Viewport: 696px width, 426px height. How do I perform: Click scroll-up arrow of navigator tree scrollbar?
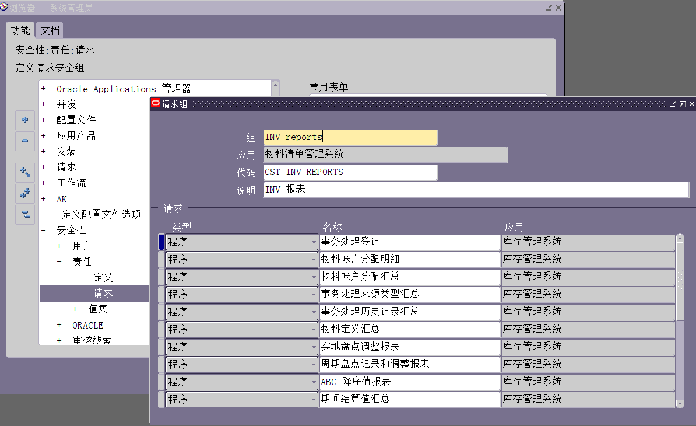(275, 85)
